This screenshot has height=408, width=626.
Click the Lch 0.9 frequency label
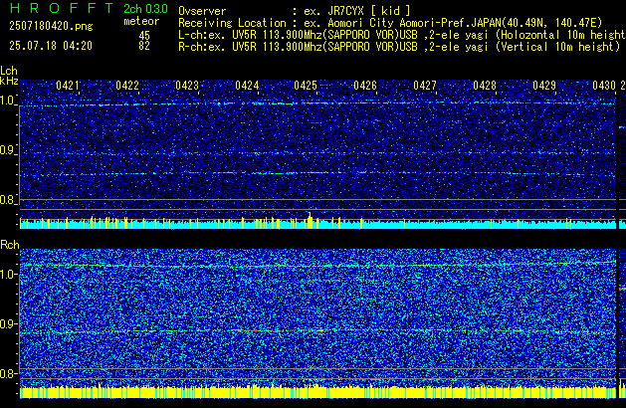point(8,150)
